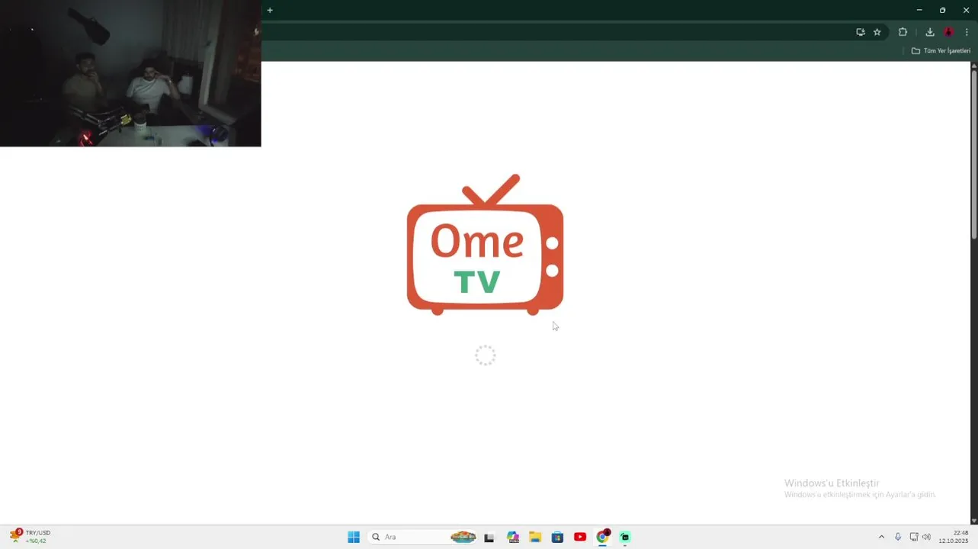Open Microsoft Store from the taskbar
Image resolution: width=978 pixels, height=549 pixels.
[x=557, y=538]
